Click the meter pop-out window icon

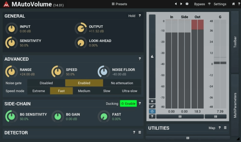(x=152, y=106)
